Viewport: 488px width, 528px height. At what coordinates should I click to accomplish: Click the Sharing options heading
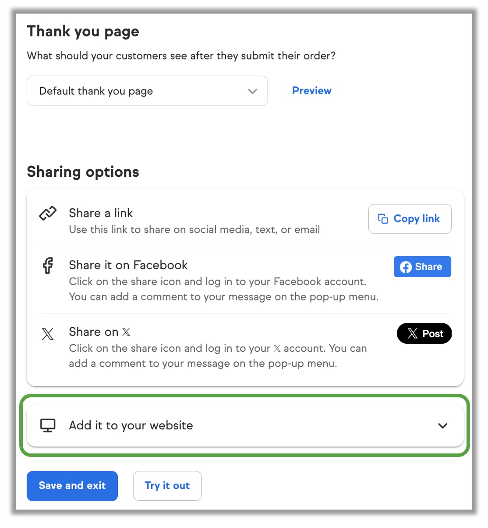83,172
